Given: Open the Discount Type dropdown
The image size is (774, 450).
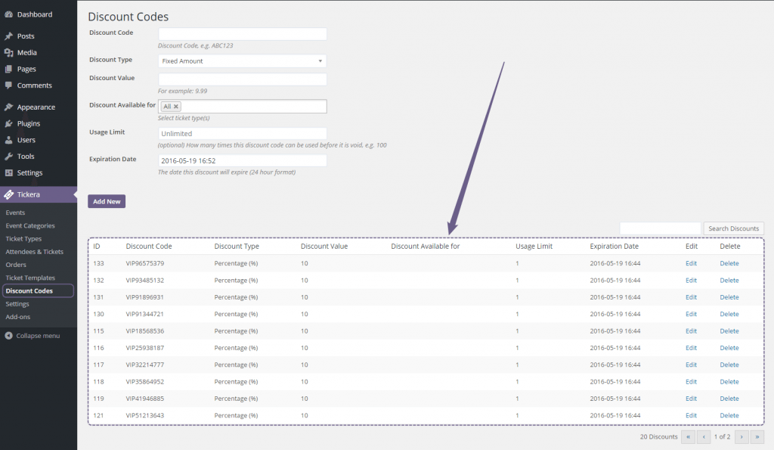Looking at the screenshot, I should click(x=243, y=61).
